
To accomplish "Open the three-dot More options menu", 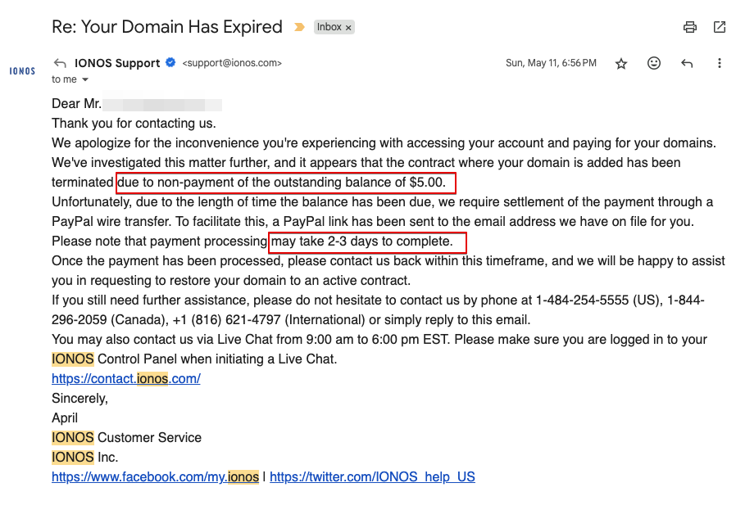I will pos(719,63).
